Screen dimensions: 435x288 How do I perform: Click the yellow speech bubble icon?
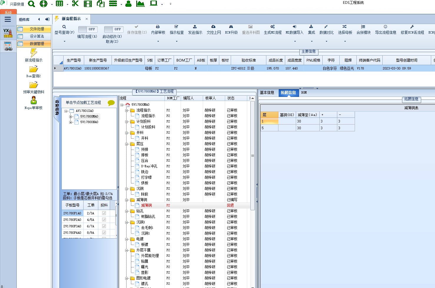tap(111, 103)
